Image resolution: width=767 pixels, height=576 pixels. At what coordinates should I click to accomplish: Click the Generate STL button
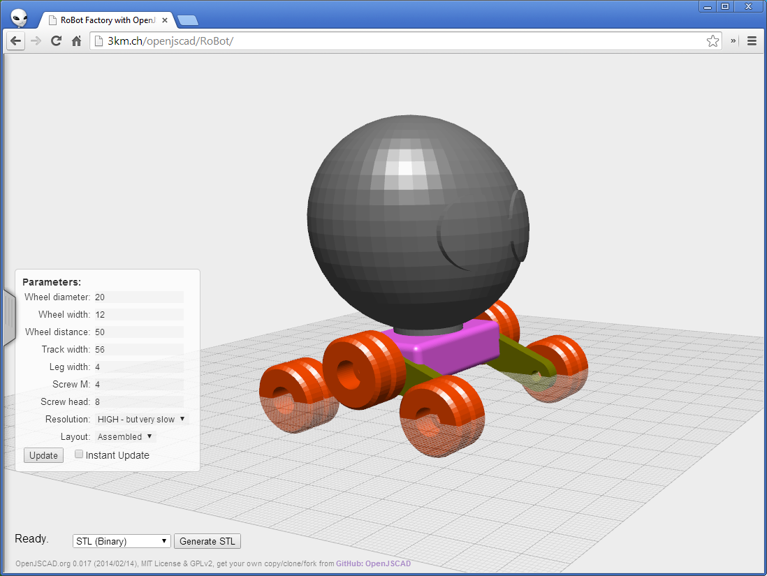(x=207, y=541)
